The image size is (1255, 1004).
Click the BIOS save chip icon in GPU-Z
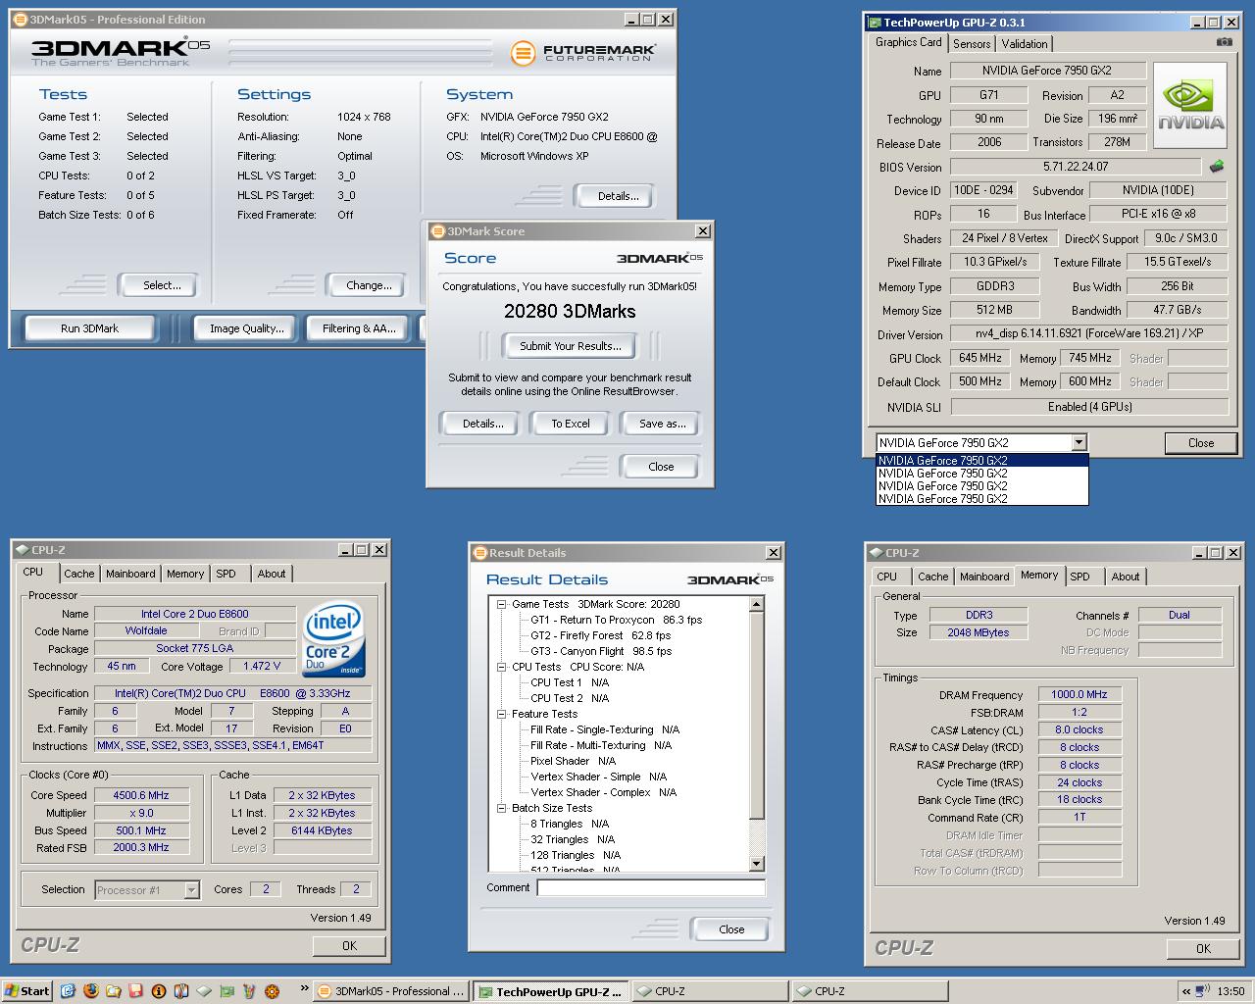click(1217, 167)
